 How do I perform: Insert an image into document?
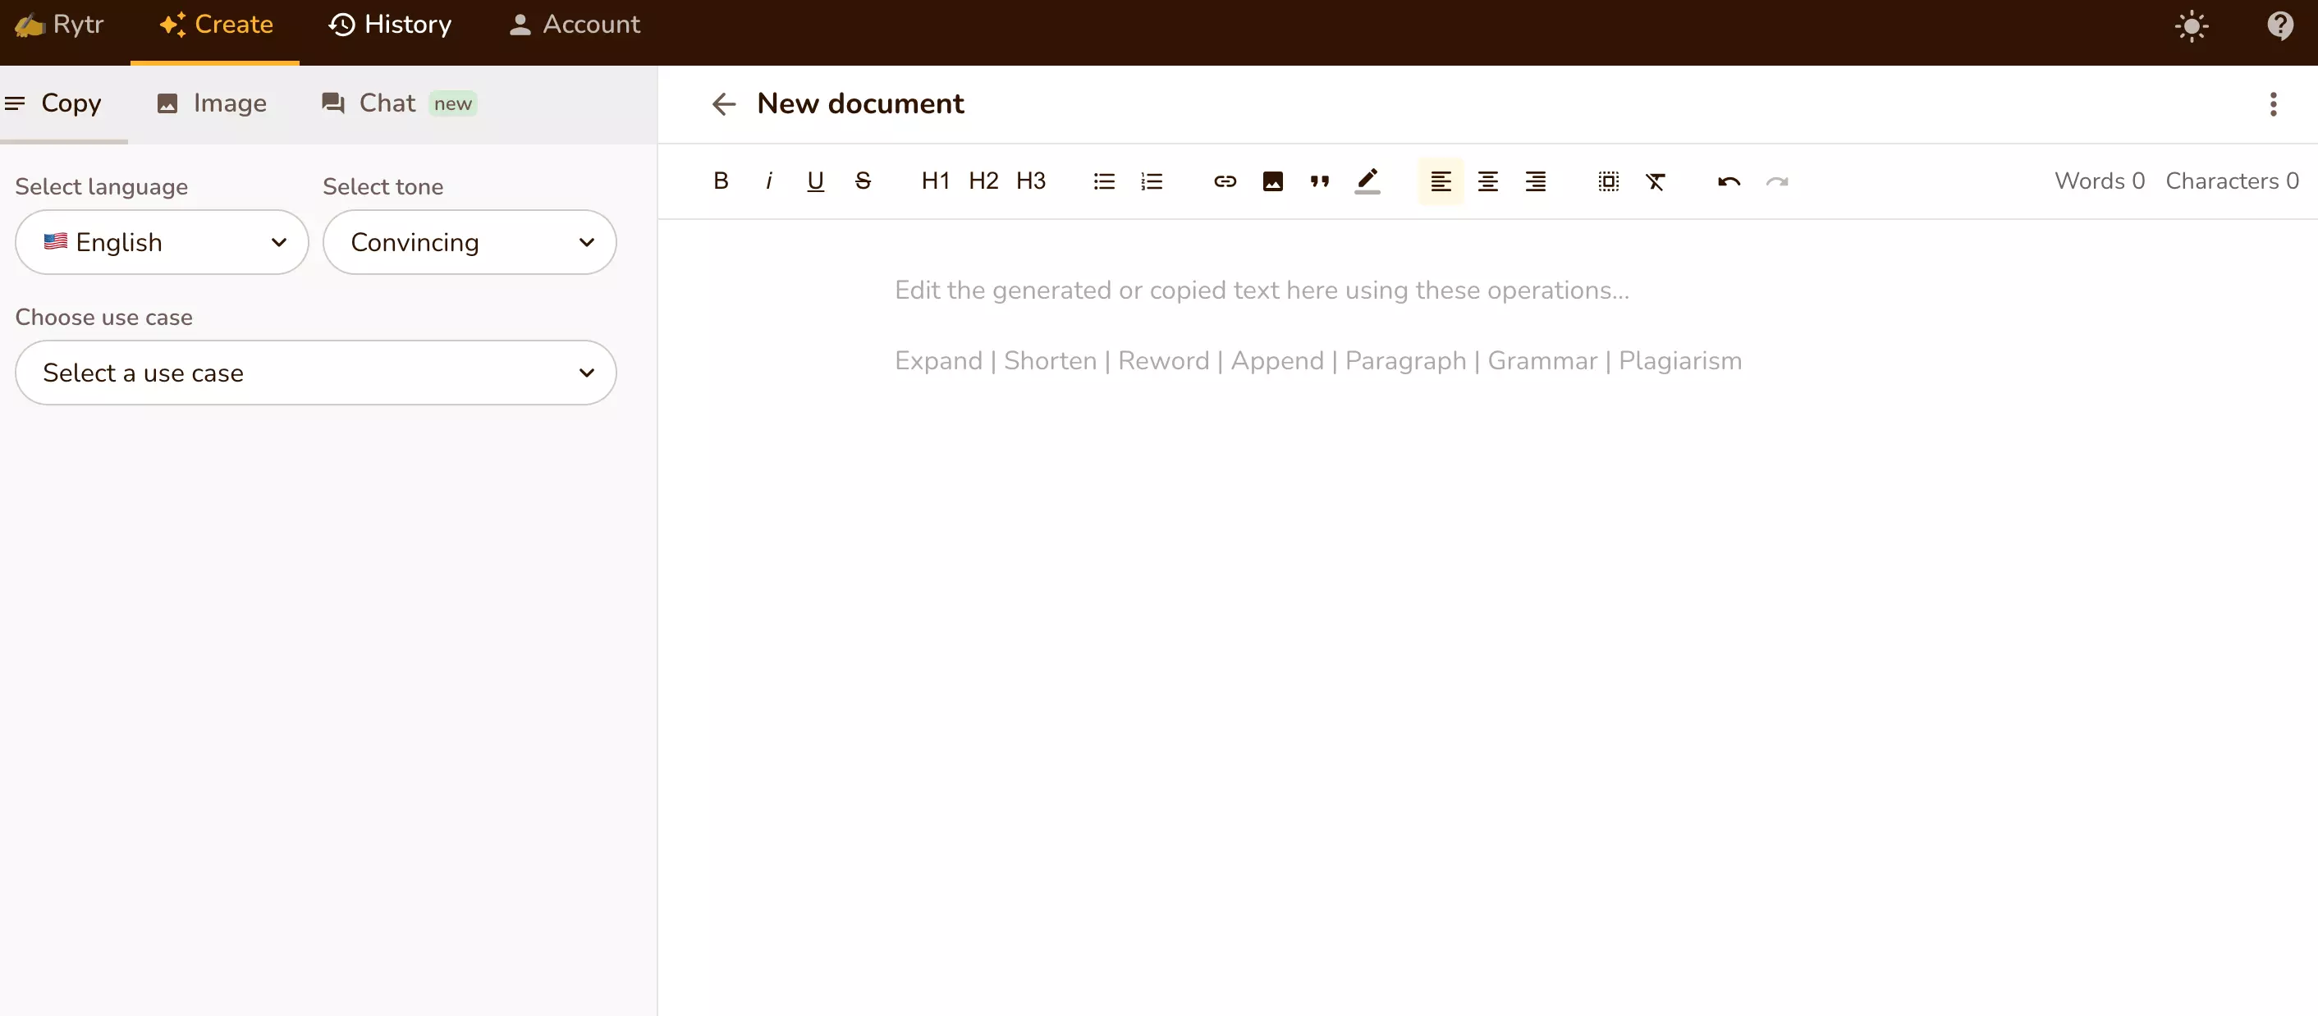tap(1271, 181)
